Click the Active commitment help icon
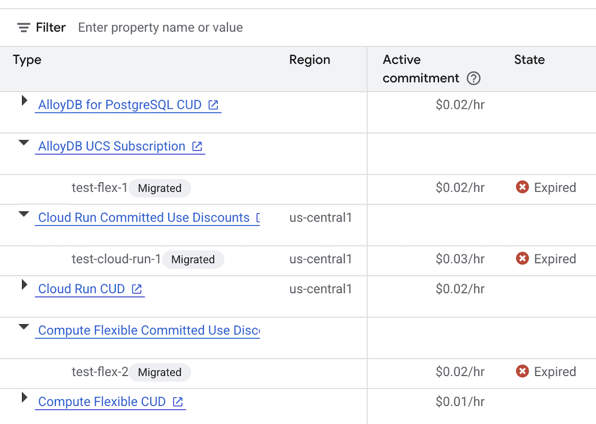The width and height of the screenshot is (596, 424). click(x=474, y=78)
